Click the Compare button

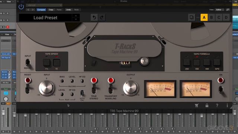pos(41,10)
